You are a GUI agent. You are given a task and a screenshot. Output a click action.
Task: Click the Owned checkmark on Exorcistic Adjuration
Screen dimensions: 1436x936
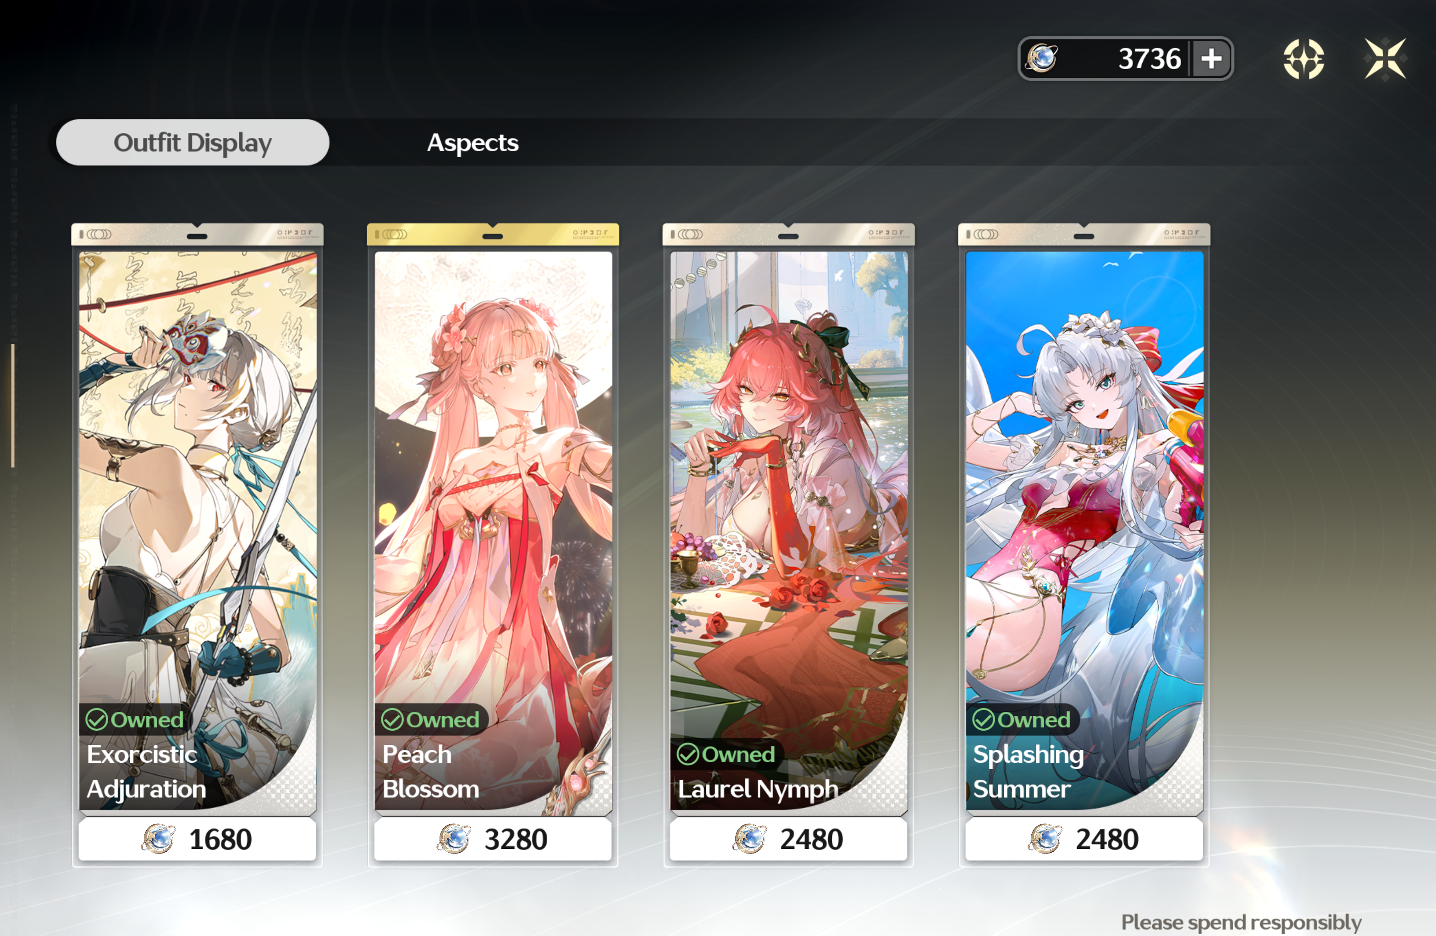pyautogui.click(x=97, y=719)
